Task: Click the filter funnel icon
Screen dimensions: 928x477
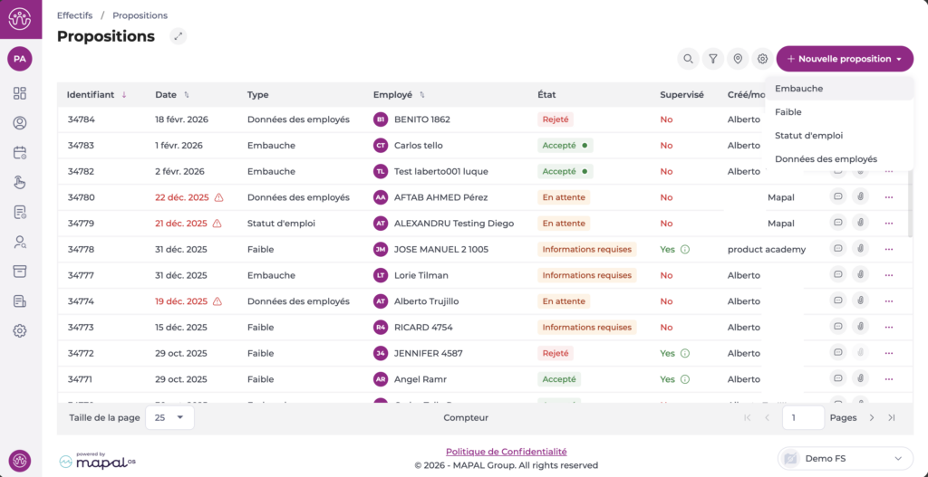Action: pos(713,59)
